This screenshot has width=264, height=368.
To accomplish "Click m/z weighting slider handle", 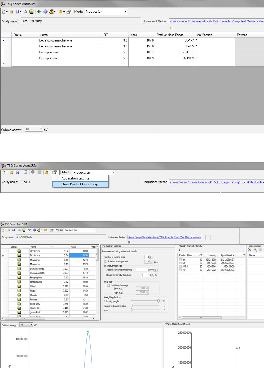I will coord(132,310).
